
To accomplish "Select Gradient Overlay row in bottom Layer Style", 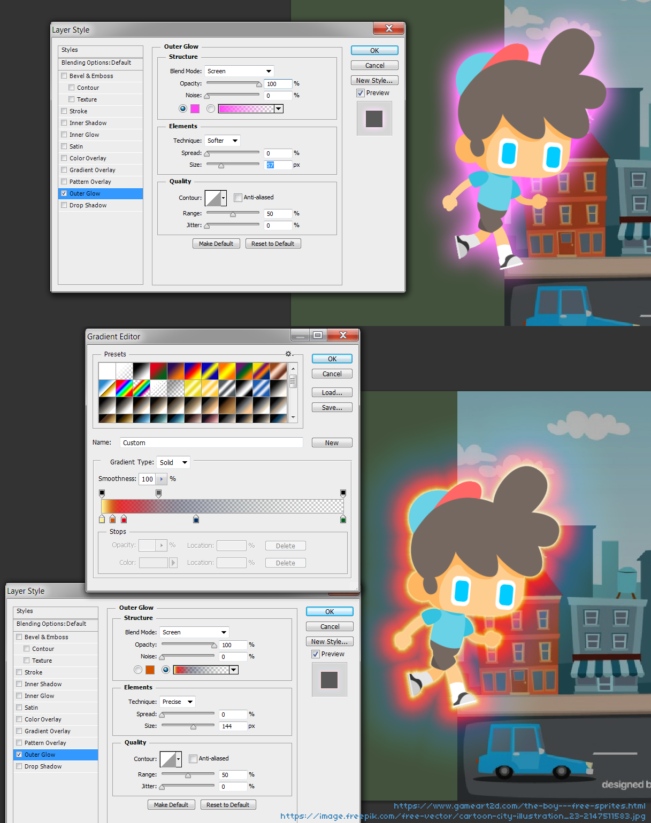I will click(55, 731).
